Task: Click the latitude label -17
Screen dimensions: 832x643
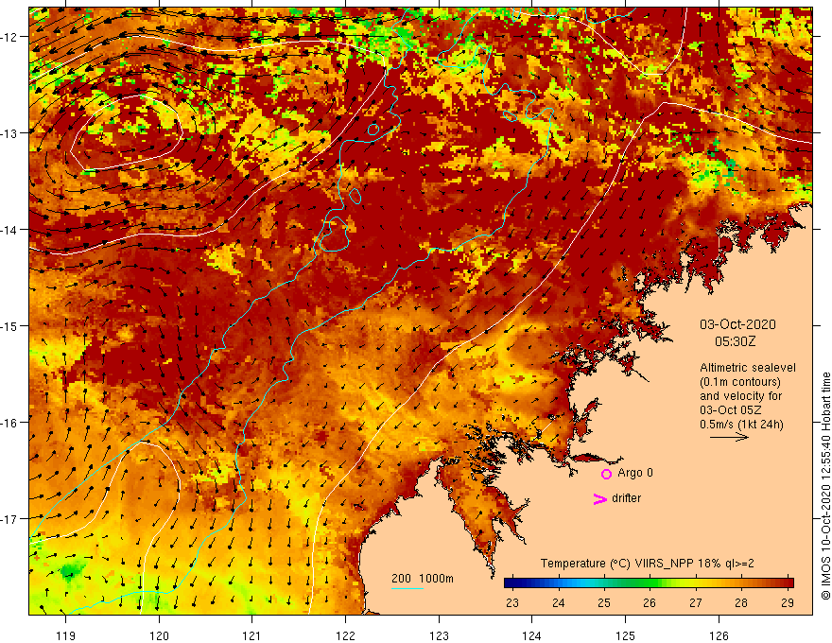Action: click(9, 519)
